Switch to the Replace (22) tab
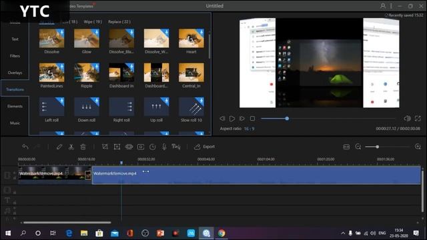 (x=119, y=22)
